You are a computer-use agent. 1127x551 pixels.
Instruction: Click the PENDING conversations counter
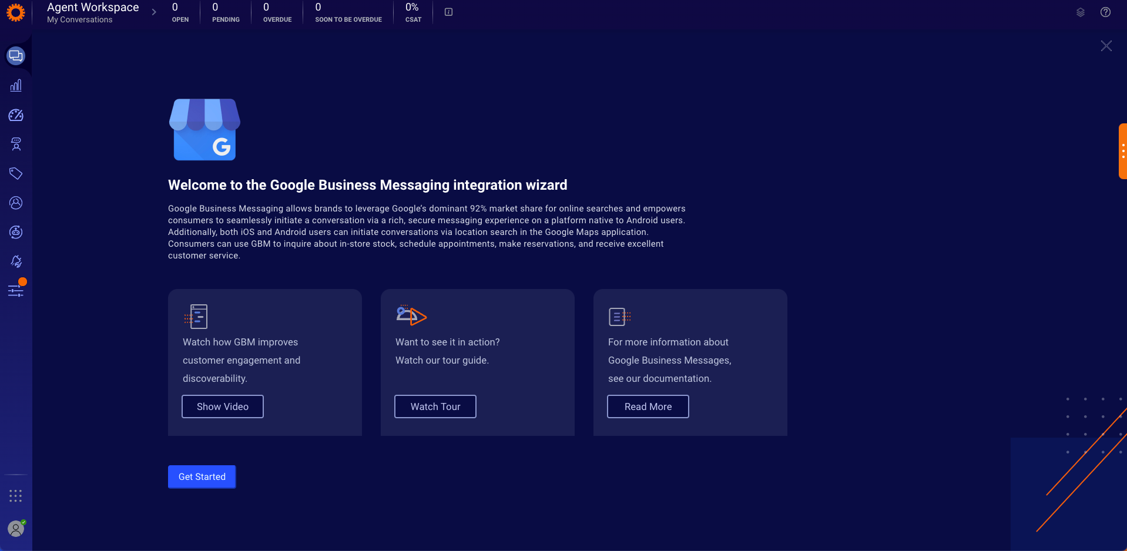point(226,12)
